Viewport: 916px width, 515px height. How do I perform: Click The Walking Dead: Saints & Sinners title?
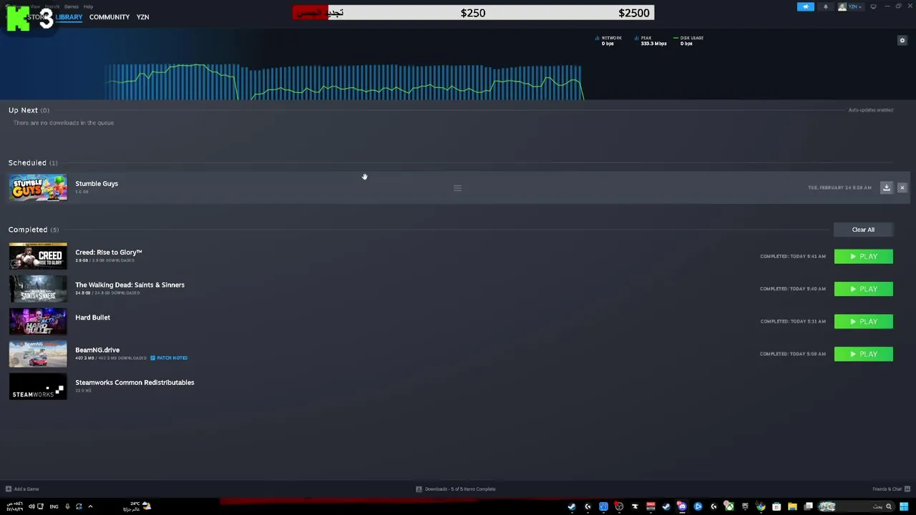130,285
